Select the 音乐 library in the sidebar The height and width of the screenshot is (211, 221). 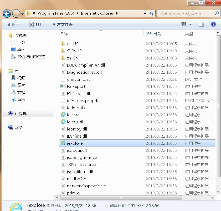[18, 99]
